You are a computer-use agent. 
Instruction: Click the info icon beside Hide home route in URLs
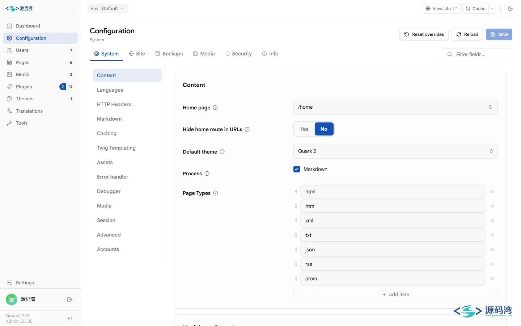[247, 129]
